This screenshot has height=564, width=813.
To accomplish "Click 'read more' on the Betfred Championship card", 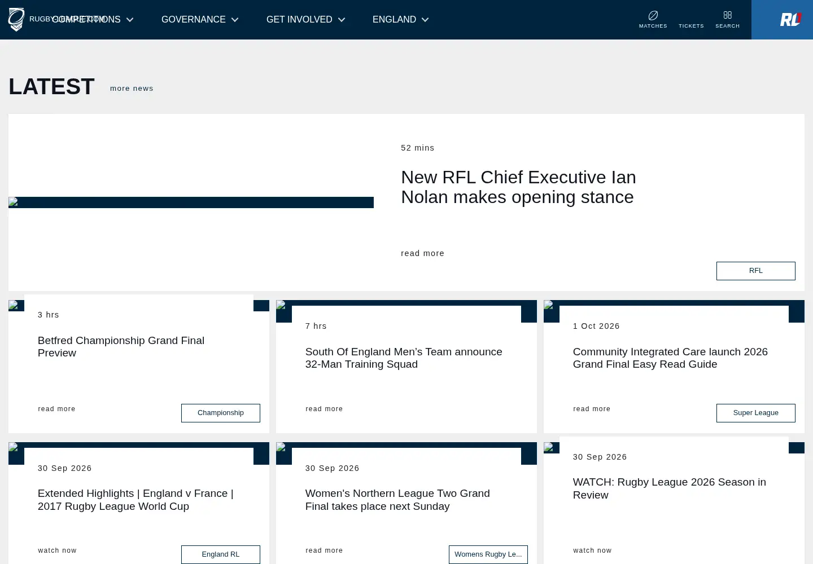I will tap(56, 409).
